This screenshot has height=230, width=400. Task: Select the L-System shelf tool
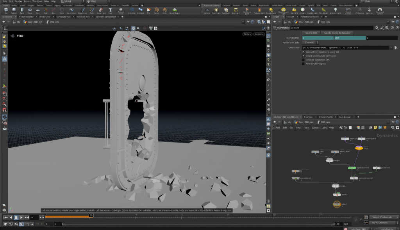(132, 11)
